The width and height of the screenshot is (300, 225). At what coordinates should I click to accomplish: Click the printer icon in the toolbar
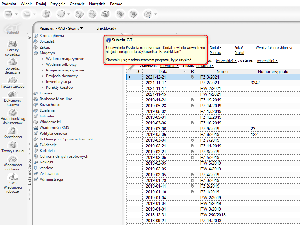105,14
